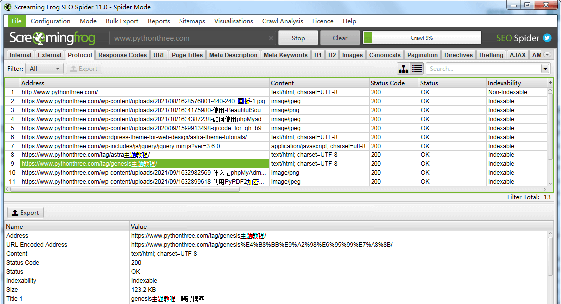Switch to tree view icon
The image size is (561, 304).
403,69
